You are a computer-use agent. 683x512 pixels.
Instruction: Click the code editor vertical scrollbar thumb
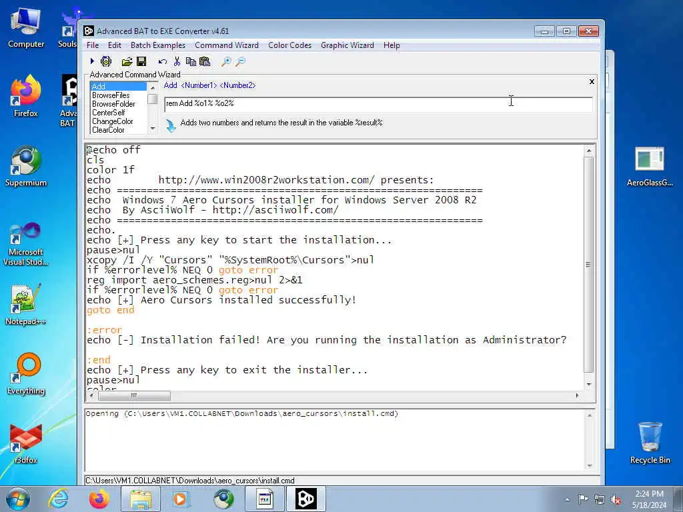click(588, 264)
